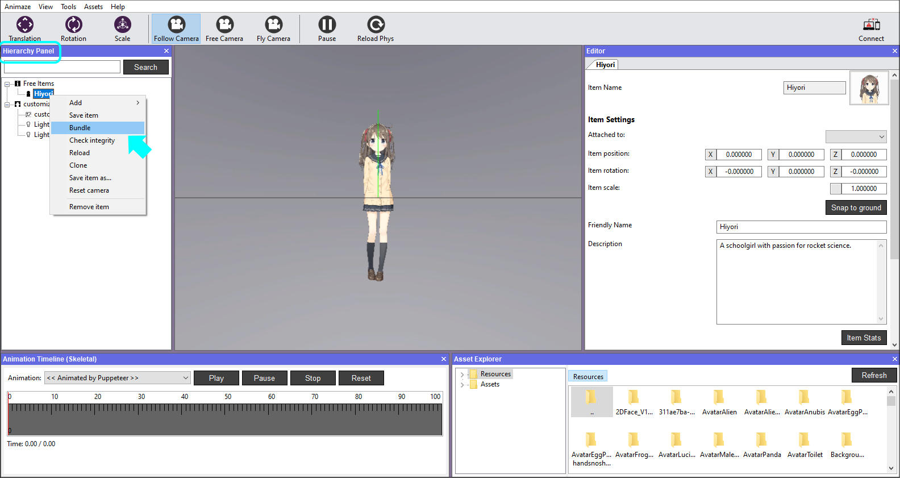Activate the Scale tool

[x=123, y=28]
